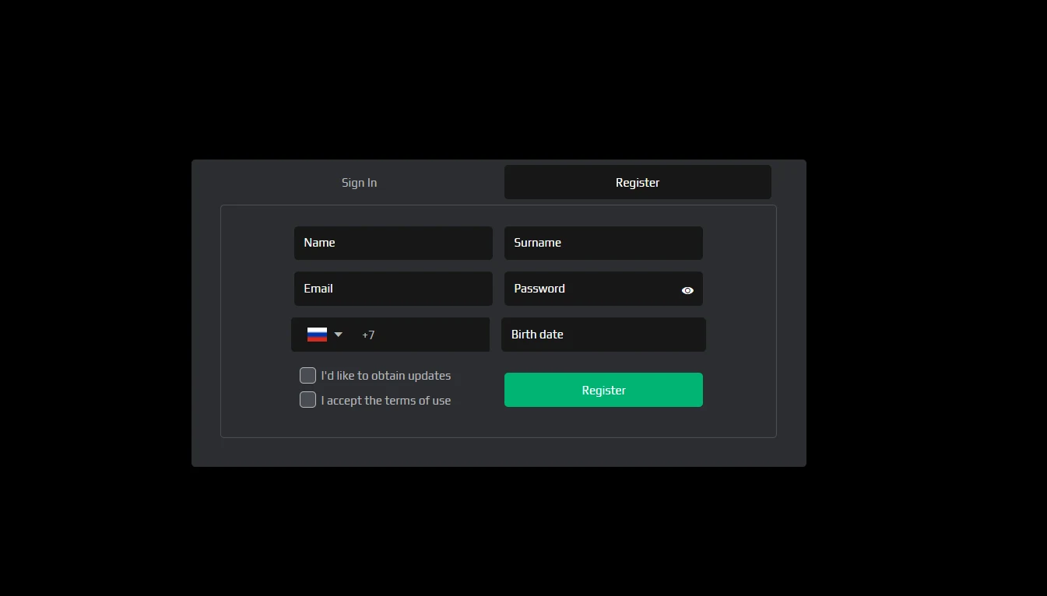
Task: Select the Register tab
Action: 638,182
